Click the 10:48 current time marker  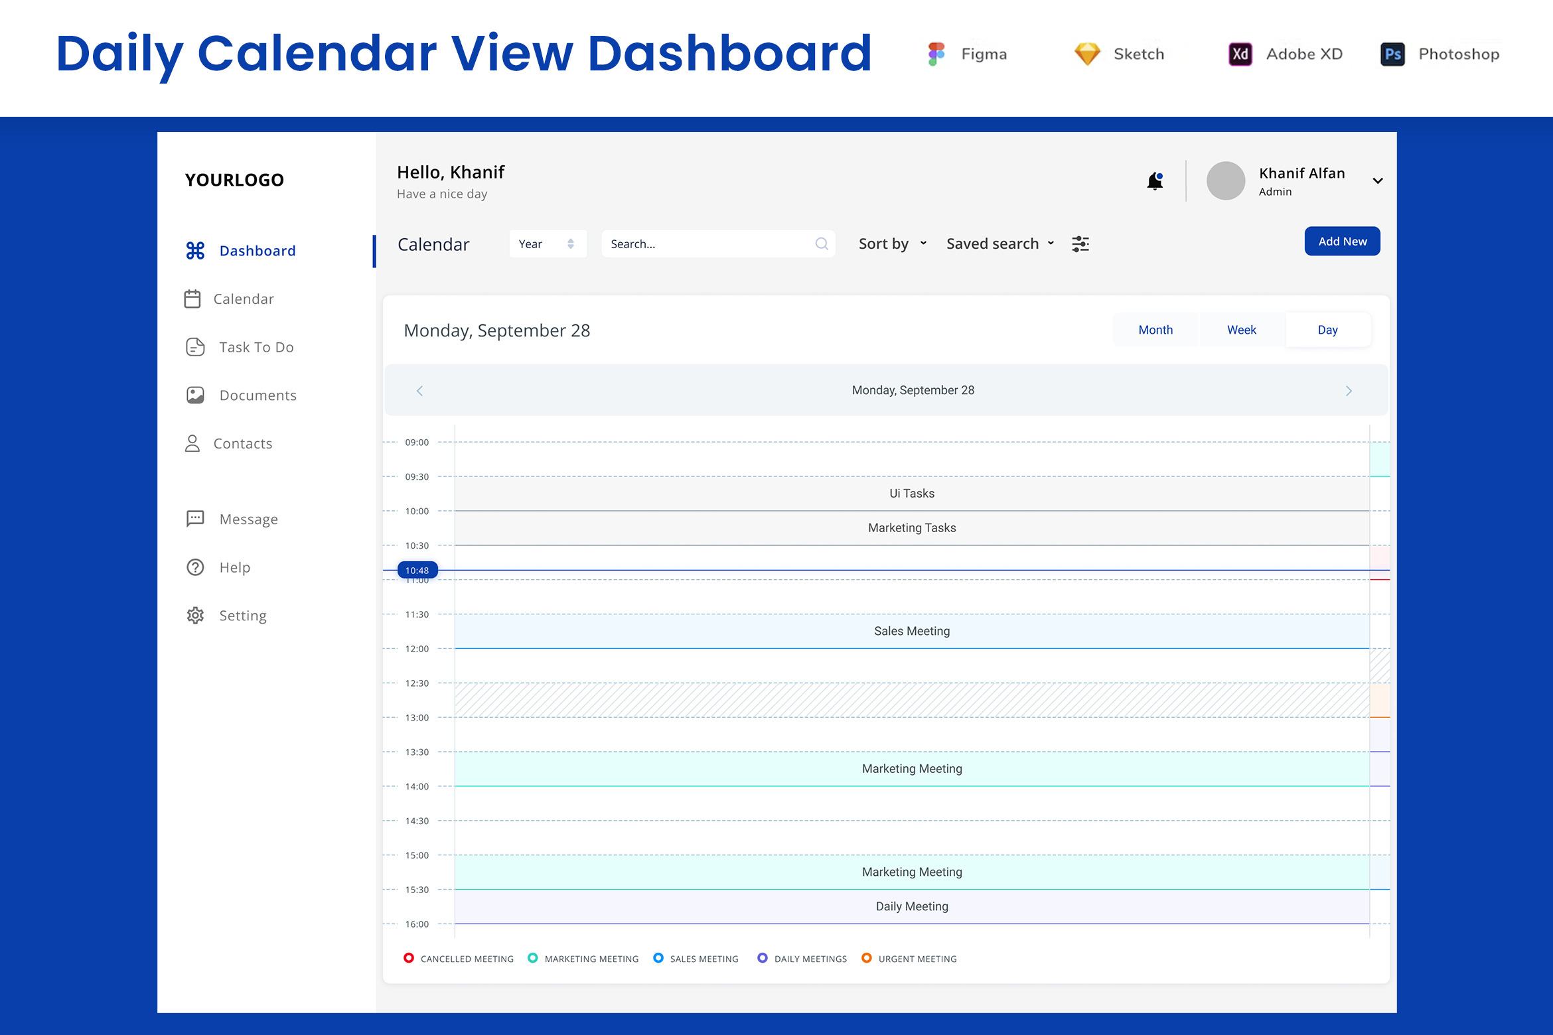pyautogui.click(x=417, y=570)
